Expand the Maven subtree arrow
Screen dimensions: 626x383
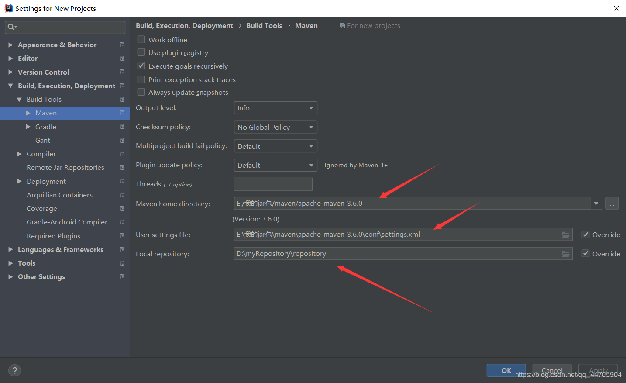point(28,113)
